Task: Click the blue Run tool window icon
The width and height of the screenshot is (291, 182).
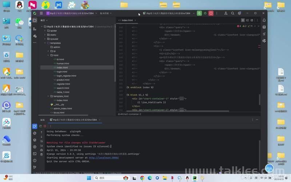Action: tap(35, 126)
